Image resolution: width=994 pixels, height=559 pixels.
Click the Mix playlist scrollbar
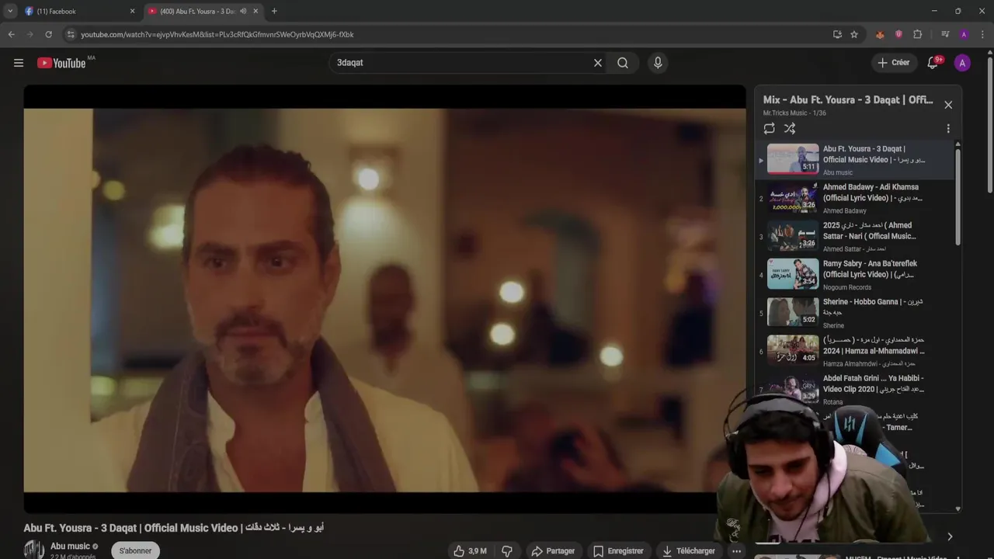click(958, 198)
